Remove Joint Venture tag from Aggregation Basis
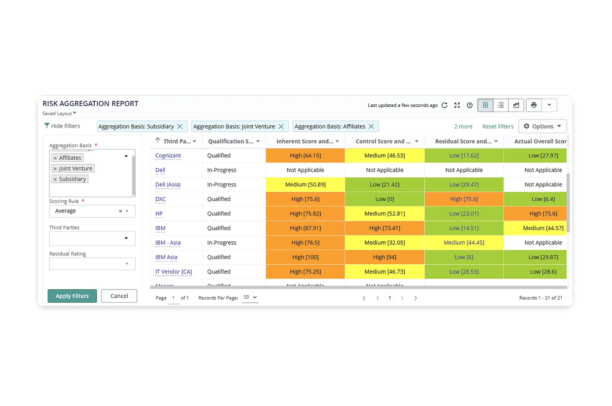The width and height of the screenshot is (612, 406). (x=55, y=169)
